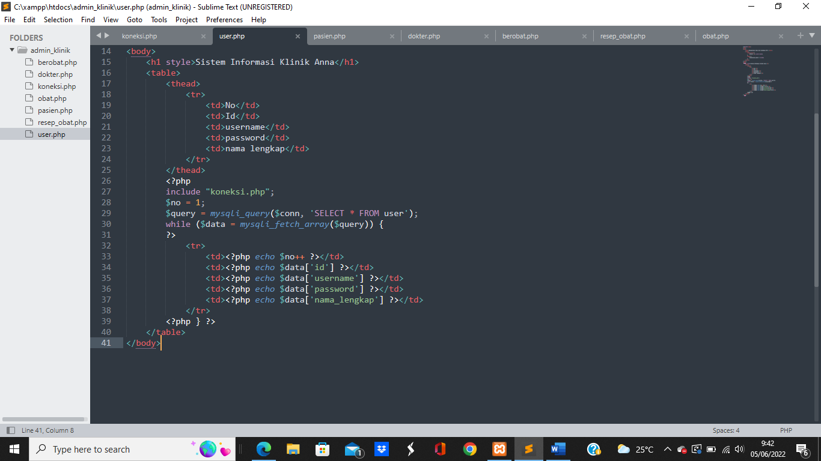Open the Preferences menu

pyautogui.click(x=224, y=19)
